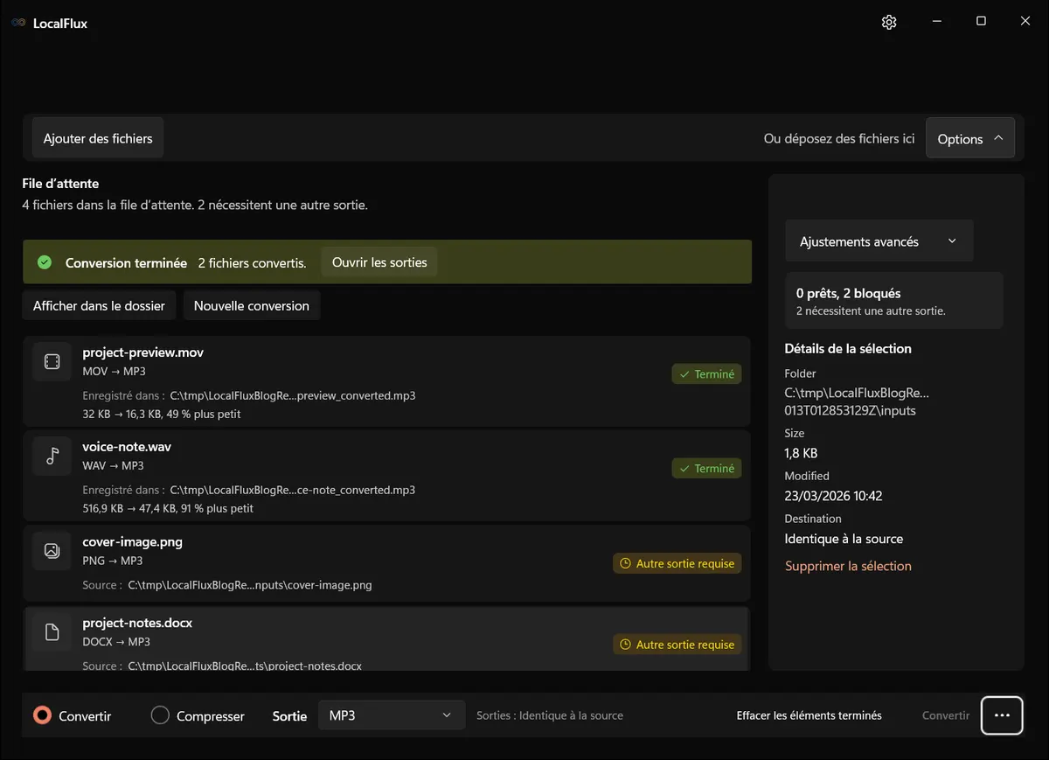1049x760 pixels.
Task: Click the output path of project-preview.mov
Action: 292,395
